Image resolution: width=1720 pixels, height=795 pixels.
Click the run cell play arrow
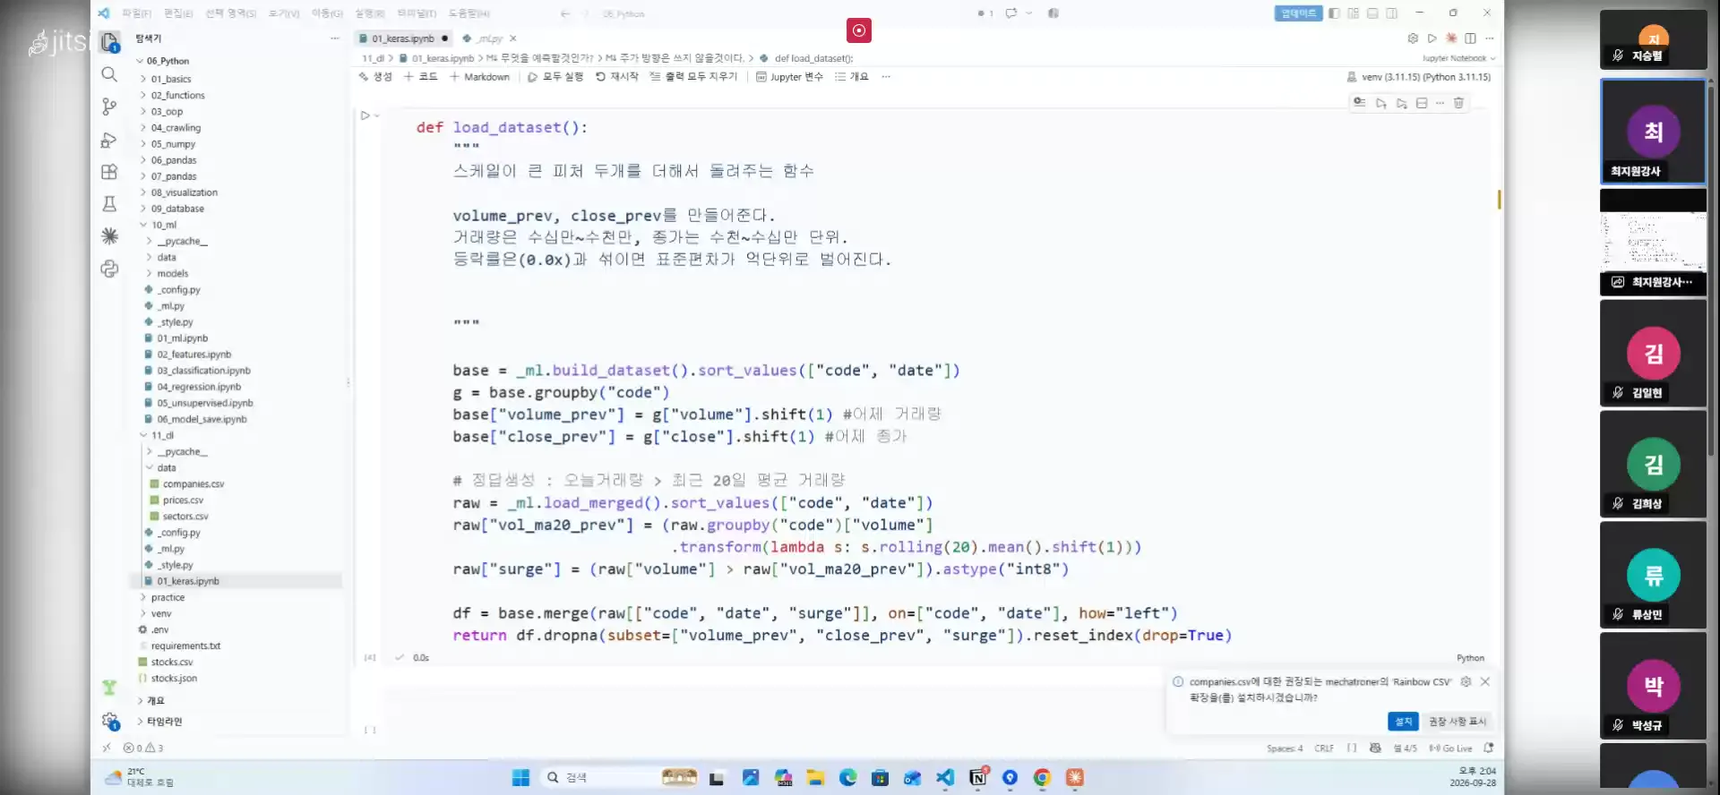point(365,115)
